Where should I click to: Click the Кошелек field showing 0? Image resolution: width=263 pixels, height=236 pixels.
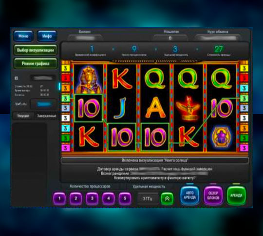pos(170,38)
